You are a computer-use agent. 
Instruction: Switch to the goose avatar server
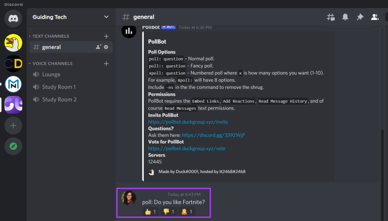[x=13, y=43]
